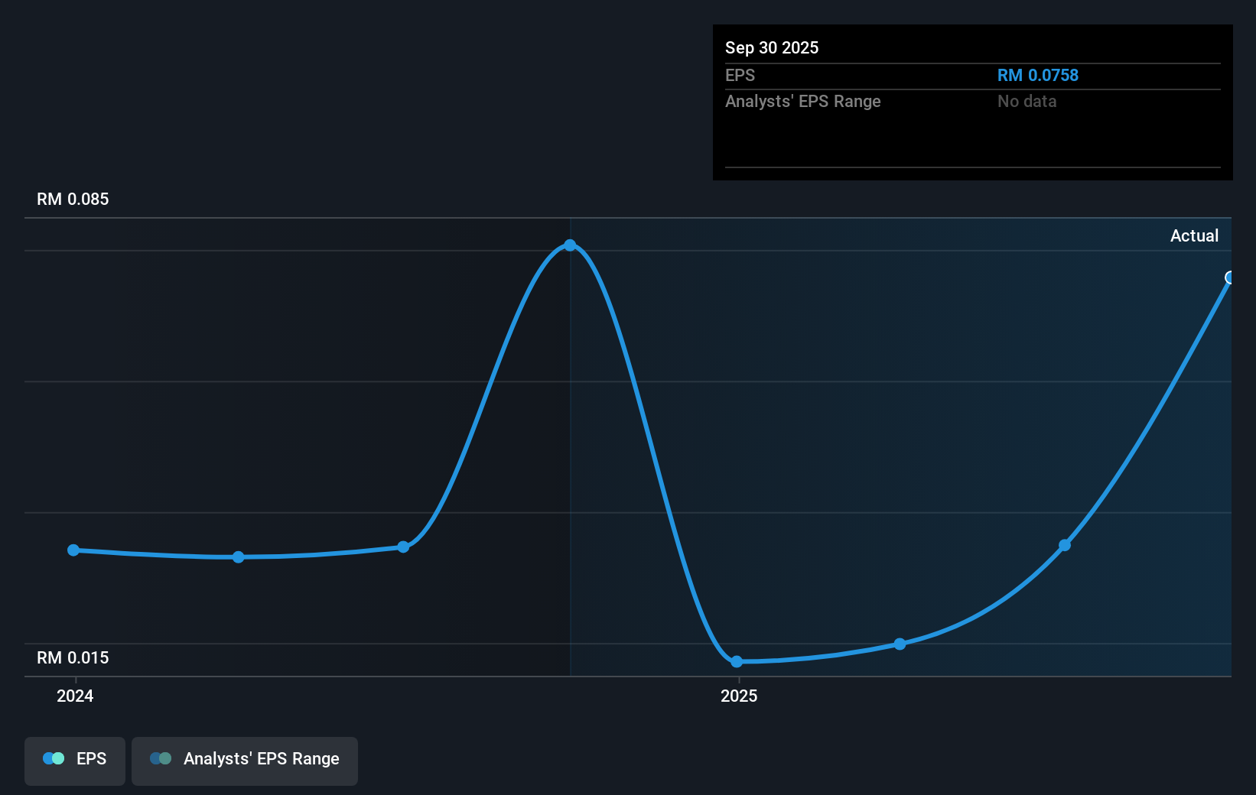1256x795 pixels.
Task: Toggle the EPS legend series
Action: 75,761
